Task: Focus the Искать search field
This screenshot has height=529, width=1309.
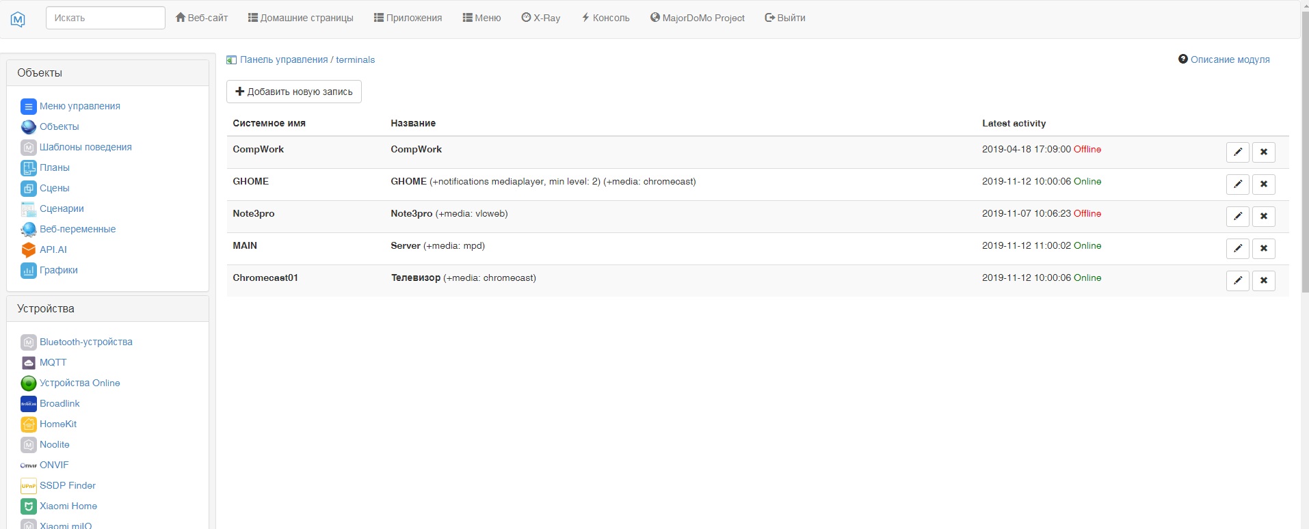Action: coord(105,18)
